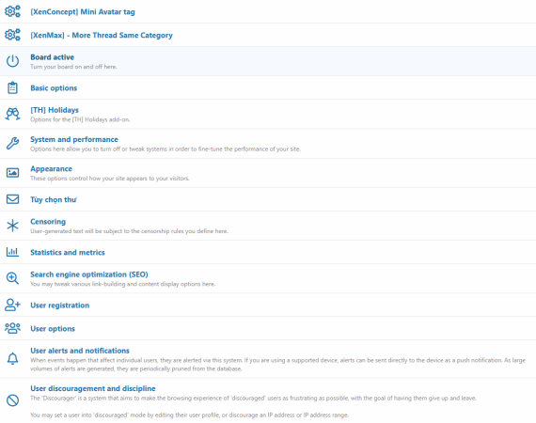Click the ban icon for User discouragement

point(12,400)
